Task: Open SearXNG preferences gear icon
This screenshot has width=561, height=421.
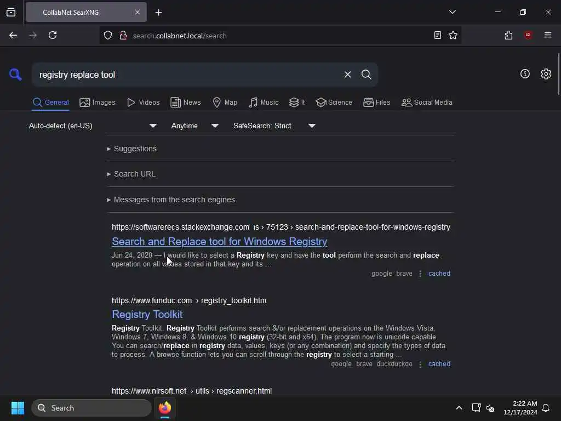Action: pos(546,74)
